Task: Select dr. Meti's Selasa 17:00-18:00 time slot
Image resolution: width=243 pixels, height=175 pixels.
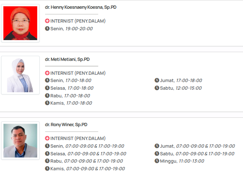Action: [x=80, y=88]
